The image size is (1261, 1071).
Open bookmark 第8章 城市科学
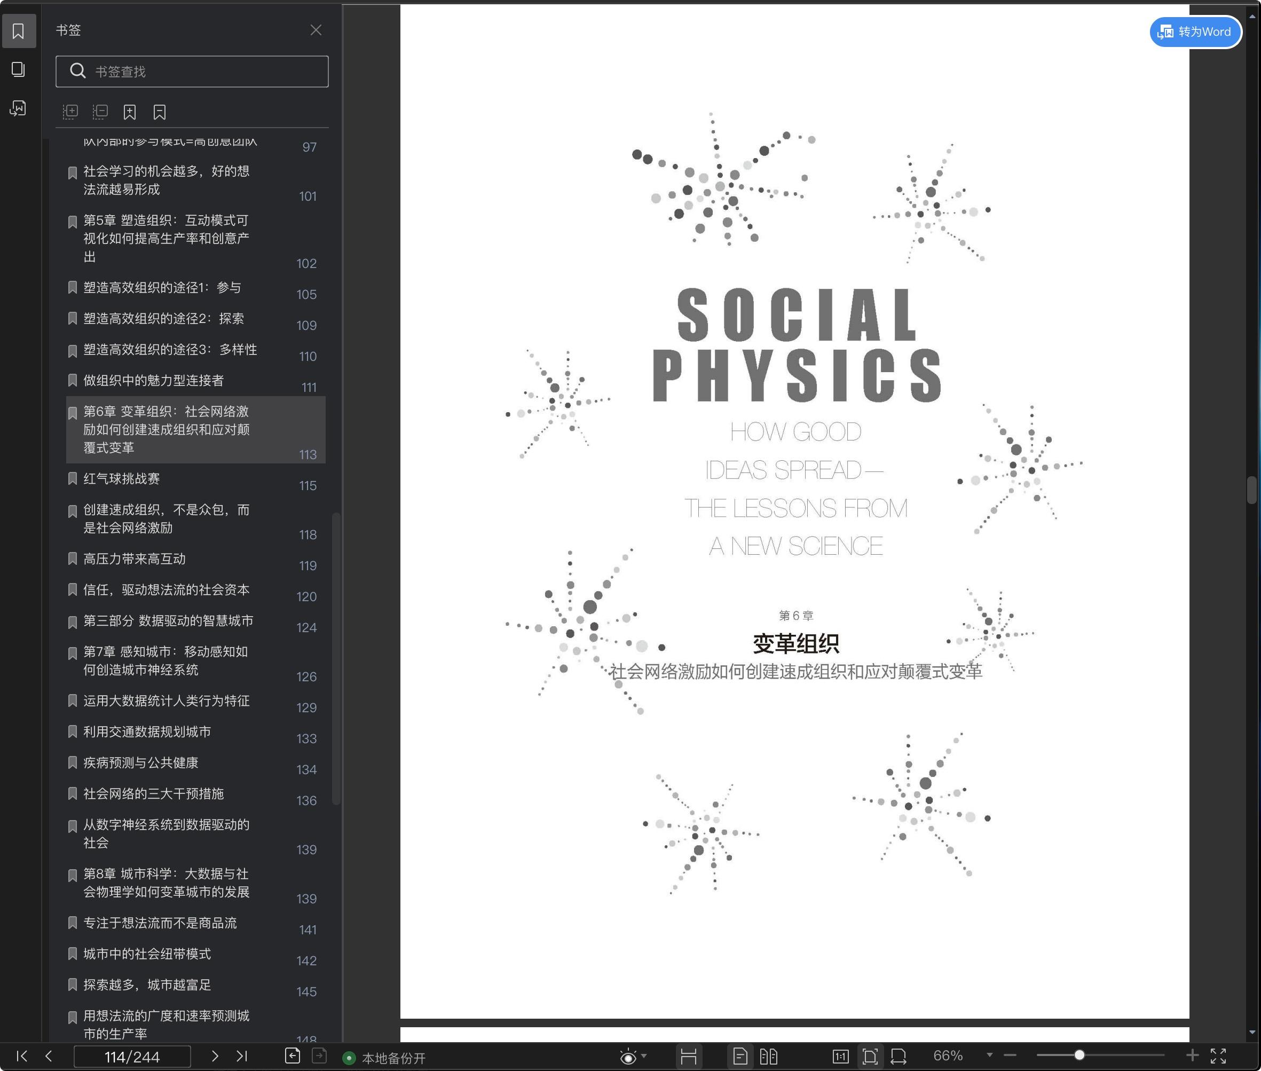(195, 884)
